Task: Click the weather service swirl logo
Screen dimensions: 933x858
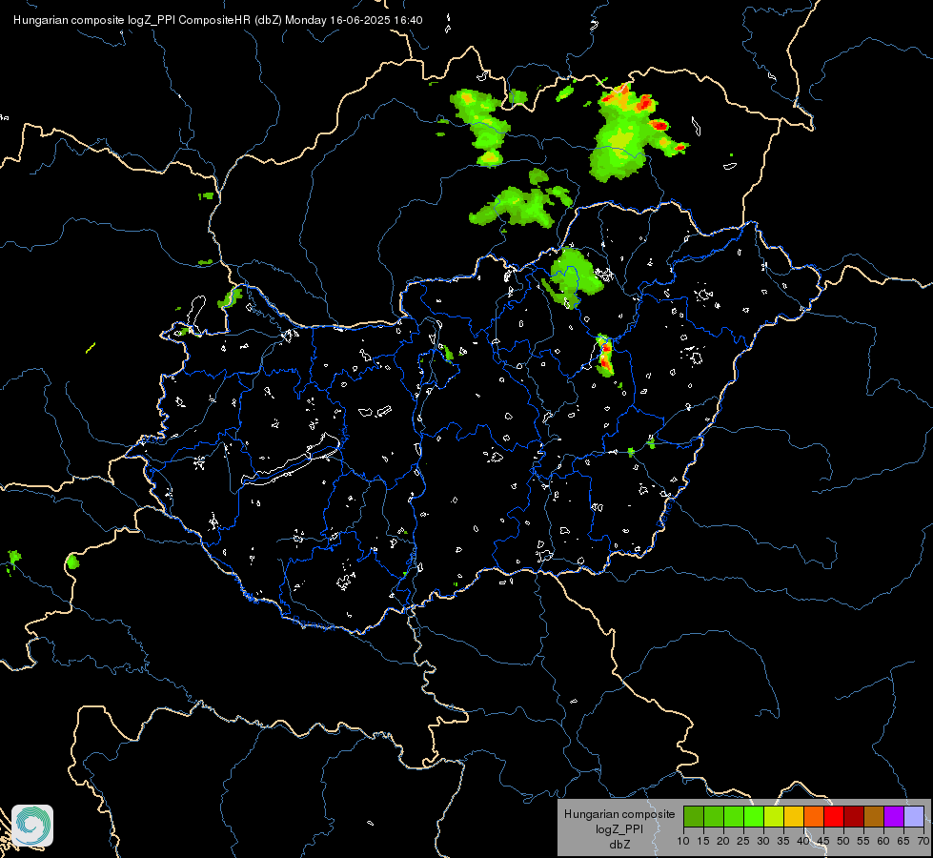Action: (32, 826)
